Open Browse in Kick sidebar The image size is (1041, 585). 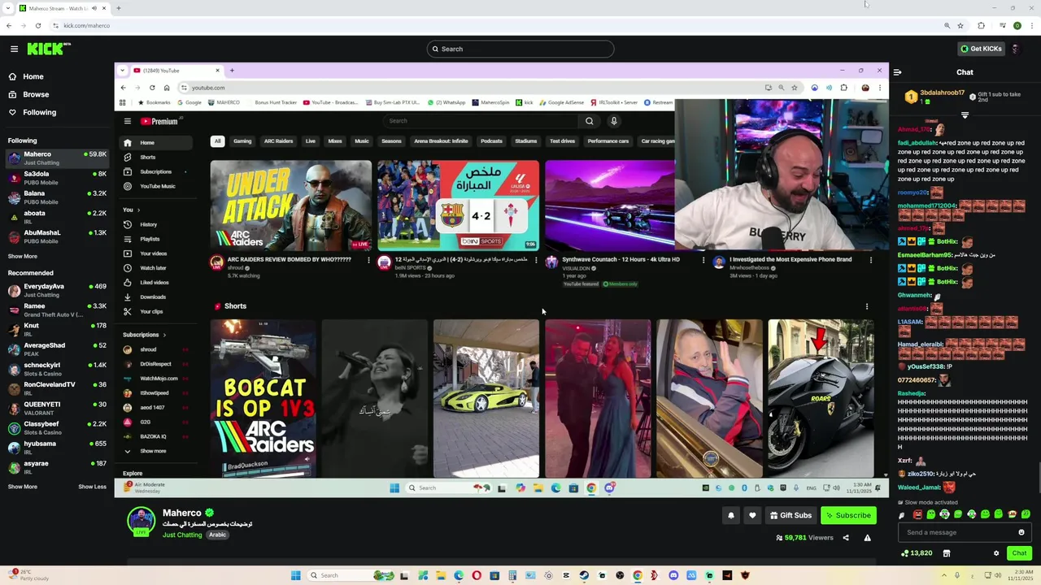point(35,94)
